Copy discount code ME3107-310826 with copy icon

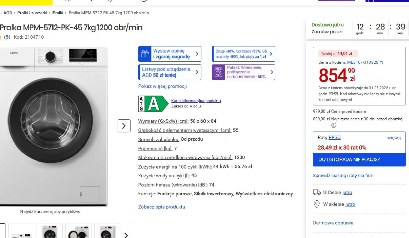point(381,63)
